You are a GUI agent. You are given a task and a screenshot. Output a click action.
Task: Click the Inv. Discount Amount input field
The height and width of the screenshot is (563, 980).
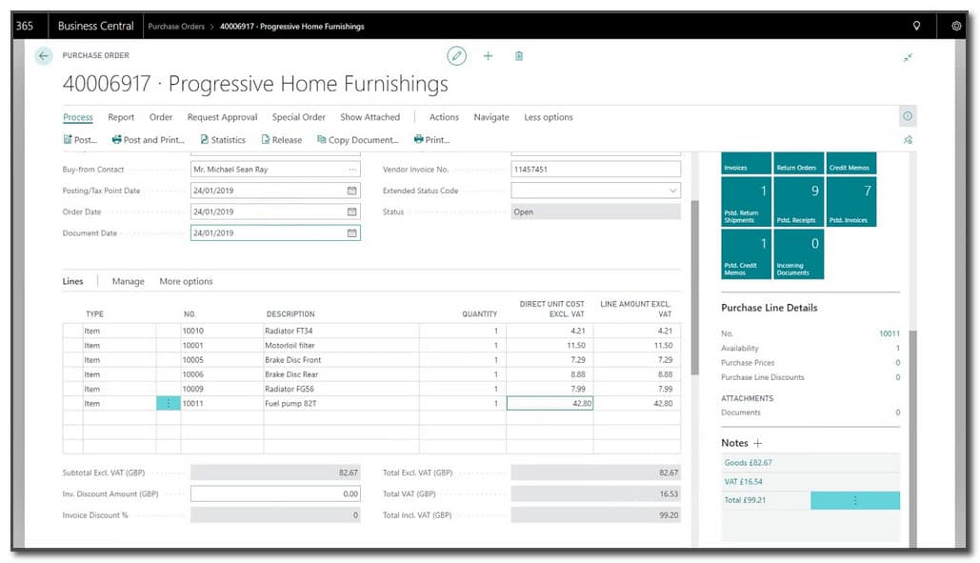tap(276, 493)
